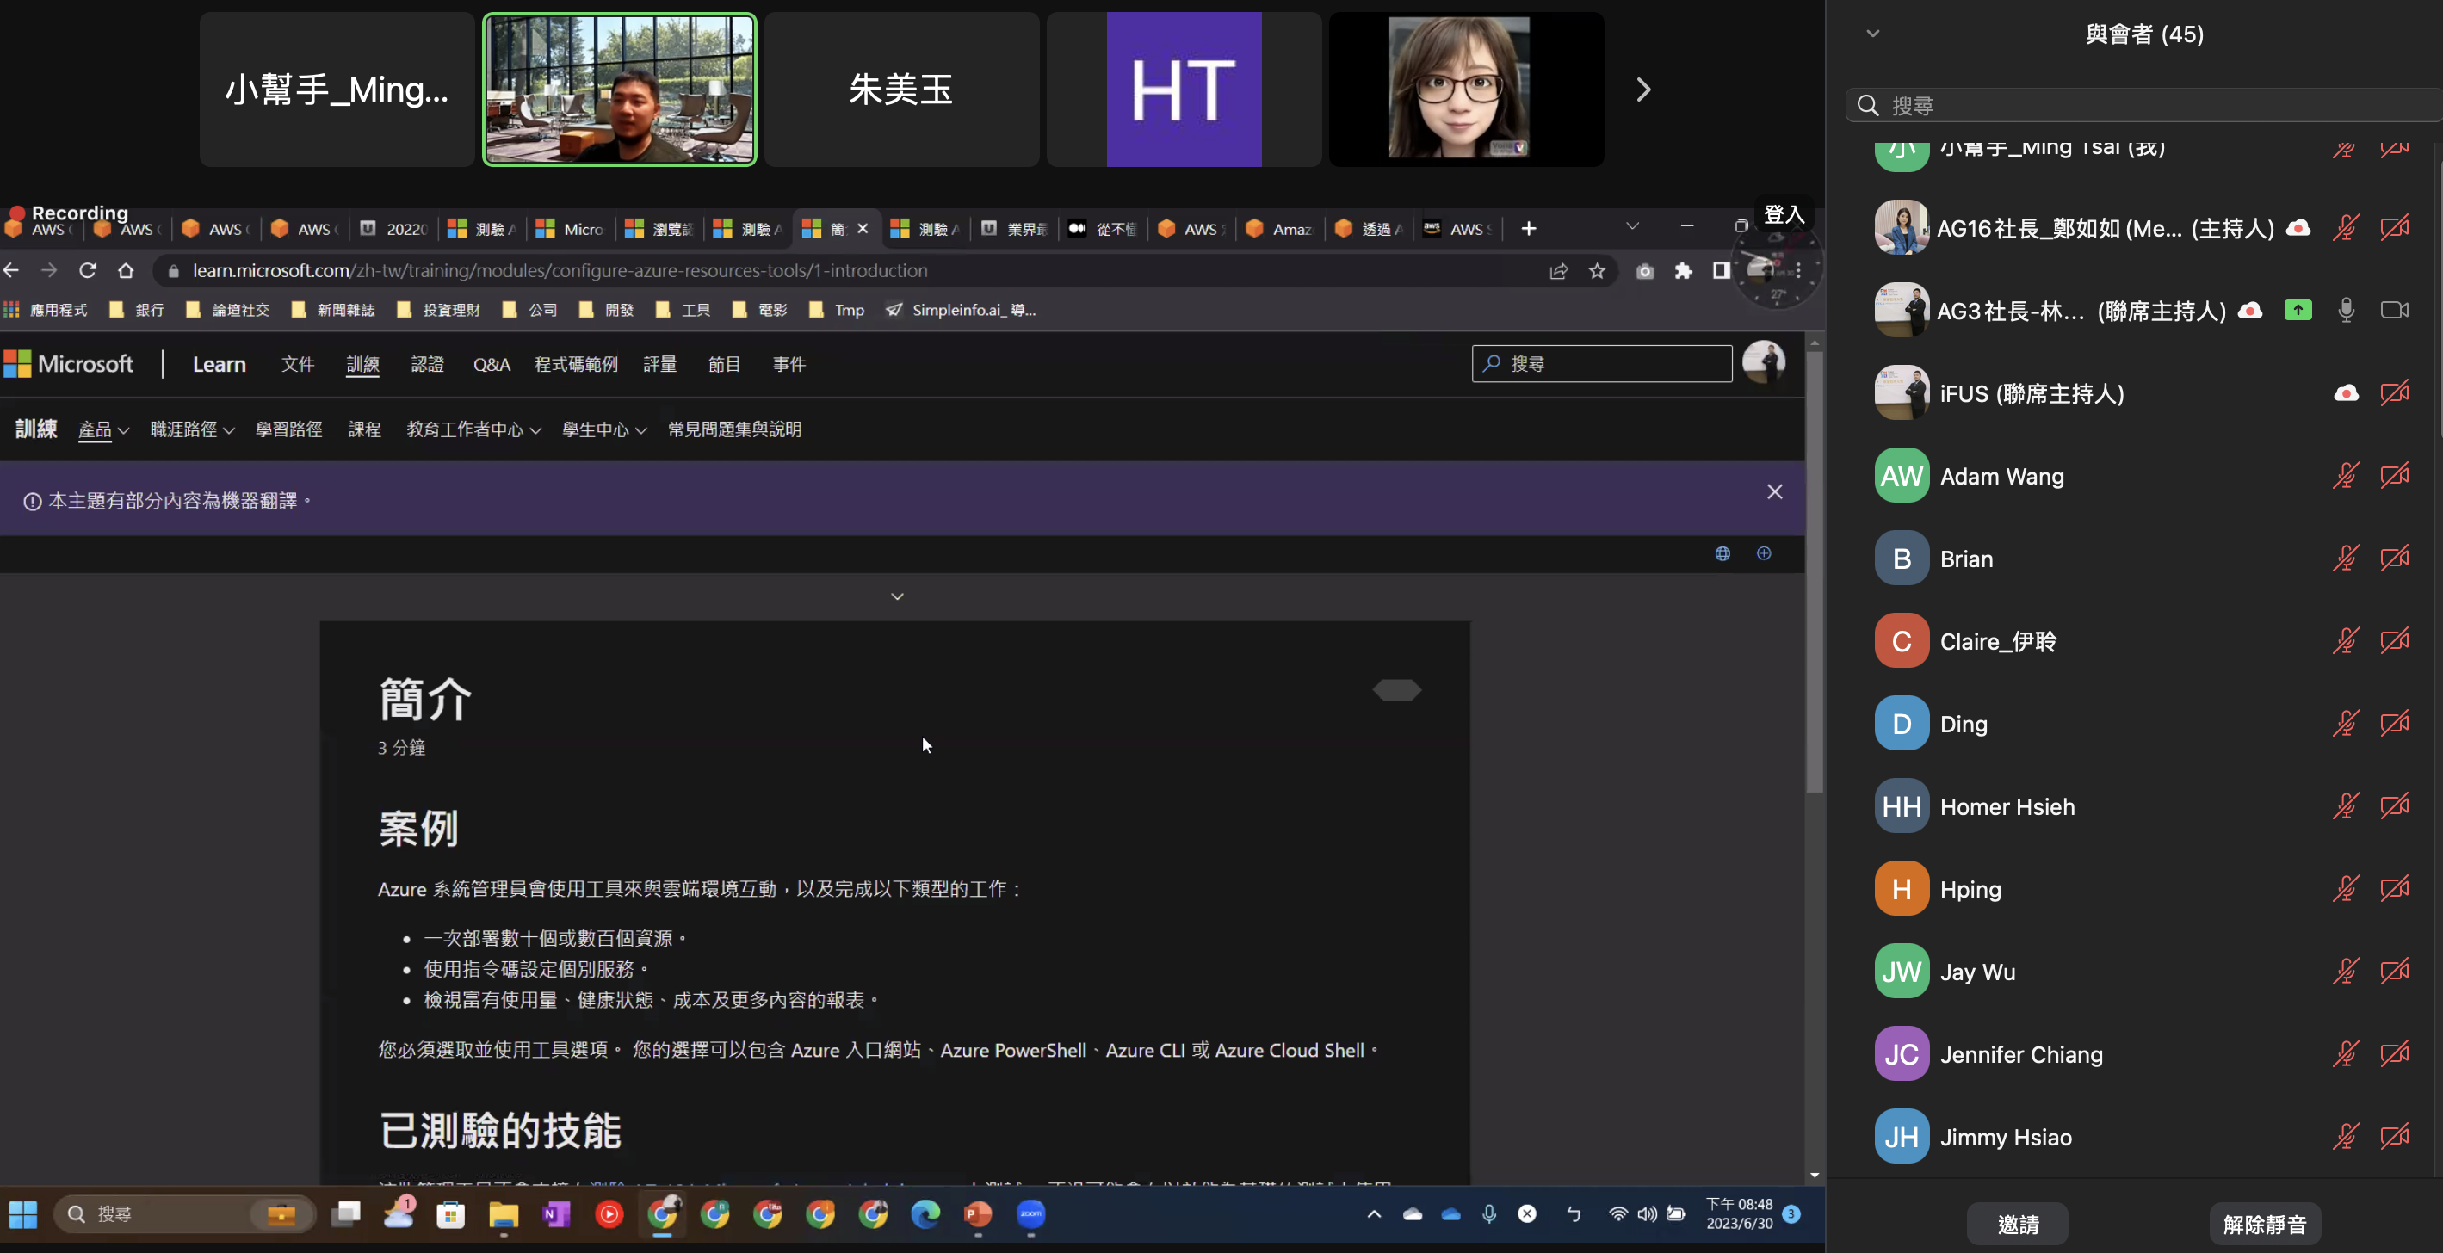The height and width of the screenshot is (1253, 2443).
Task: Click the browser reload page icon
Action: pos(87,271)
